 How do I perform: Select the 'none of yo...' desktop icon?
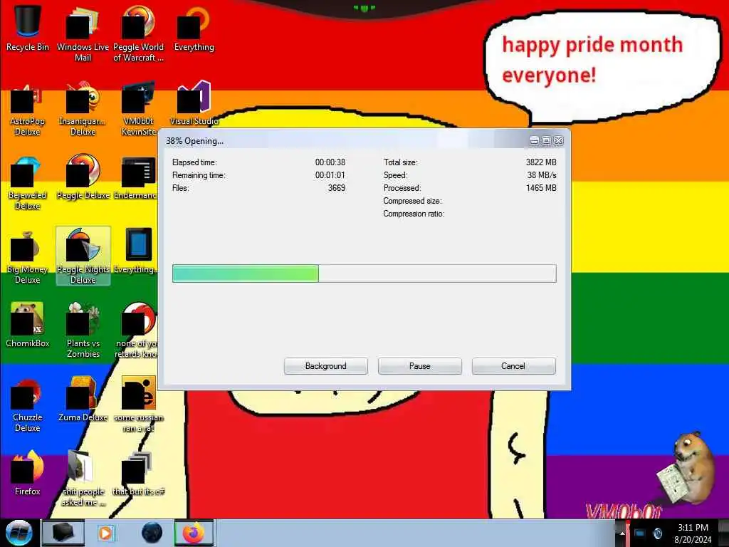(x=137, y=329)
